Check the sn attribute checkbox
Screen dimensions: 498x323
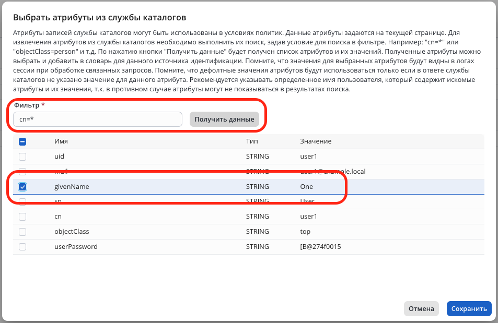pos(22,201)
